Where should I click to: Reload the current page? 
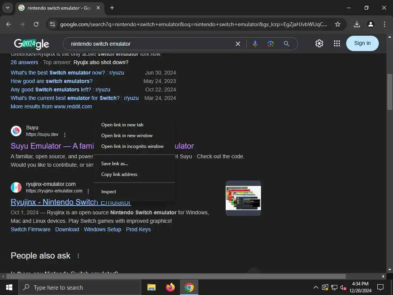tap(36, 24)
